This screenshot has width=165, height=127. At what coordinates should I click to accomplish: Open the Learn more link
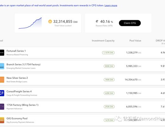click(111, 5)
